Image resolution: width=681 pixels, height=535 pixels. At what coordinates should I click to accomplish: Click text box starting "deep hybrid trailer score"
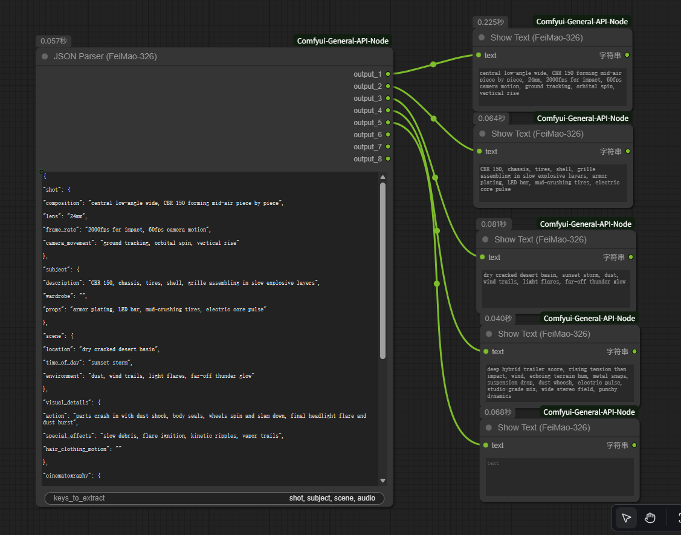560,383
